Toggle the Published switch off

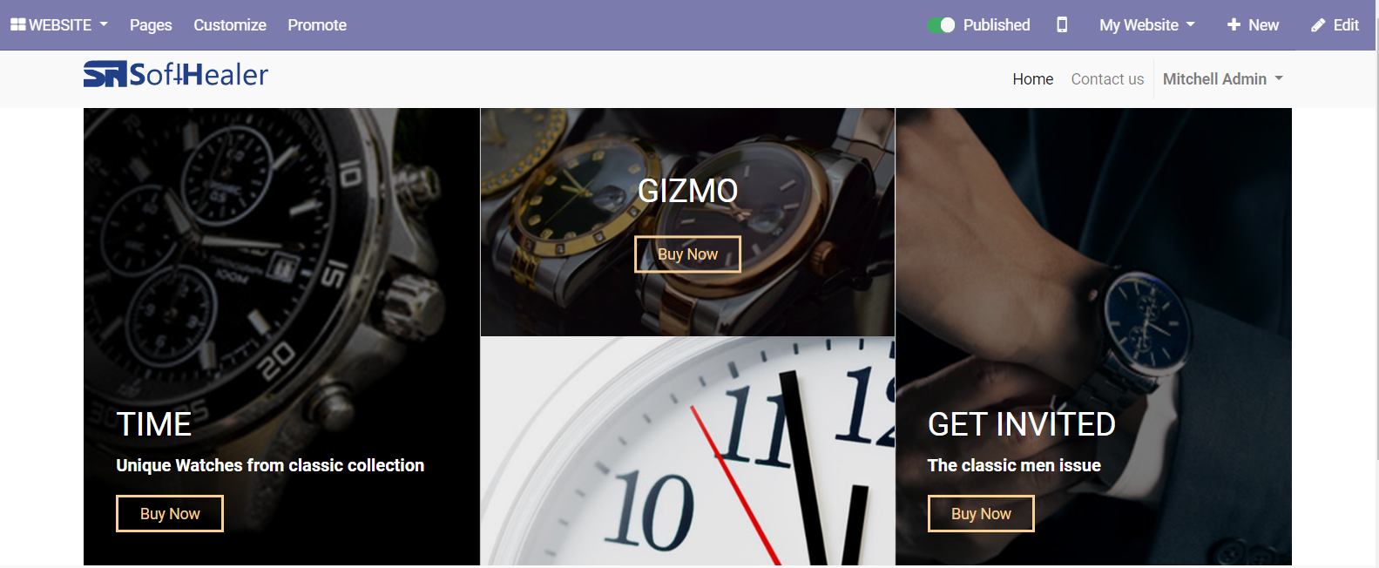click(941, 24)
